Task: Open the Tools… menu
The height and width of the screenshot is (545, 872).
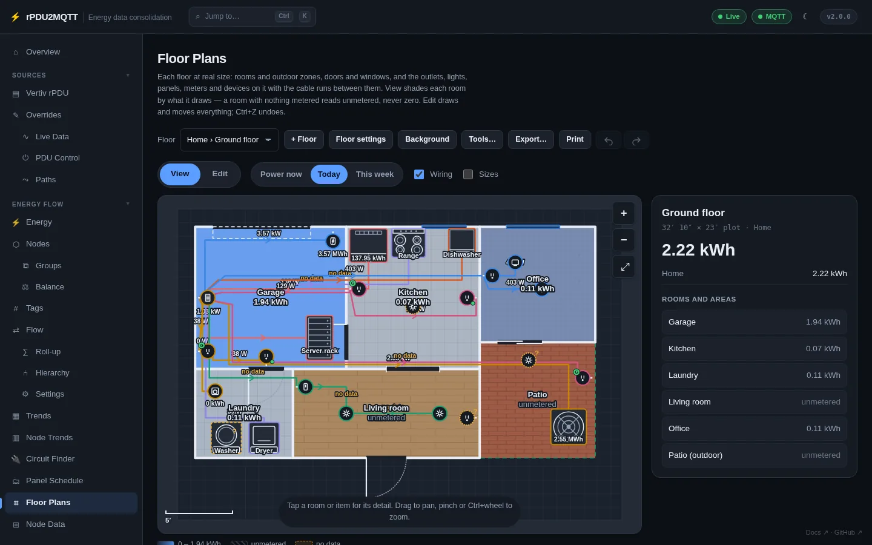Action: point(482,139)
